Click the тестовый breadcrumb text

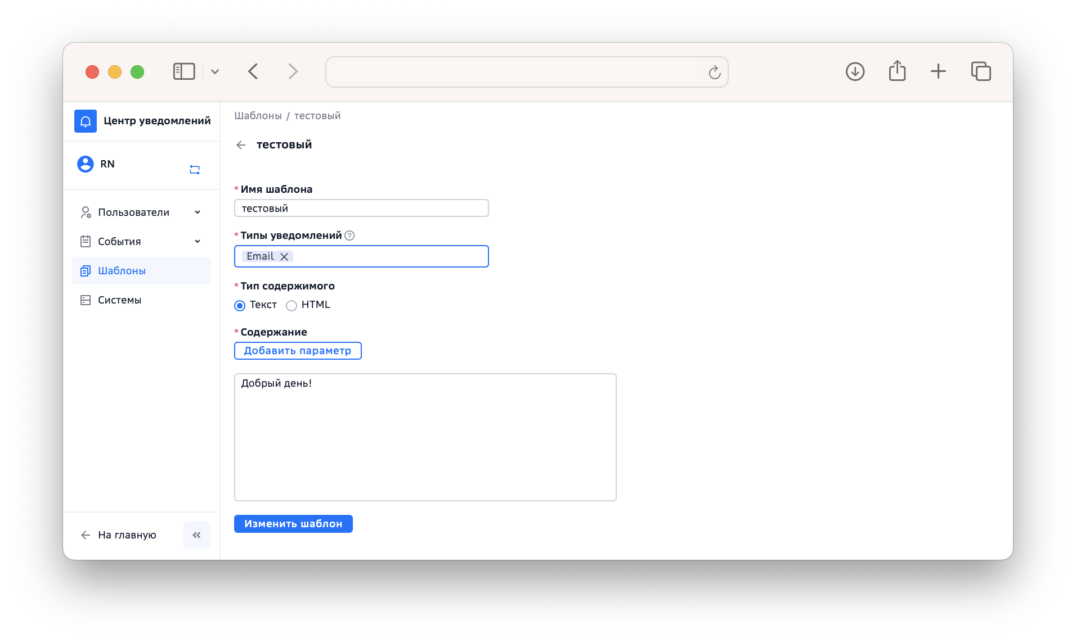(317, 116)
